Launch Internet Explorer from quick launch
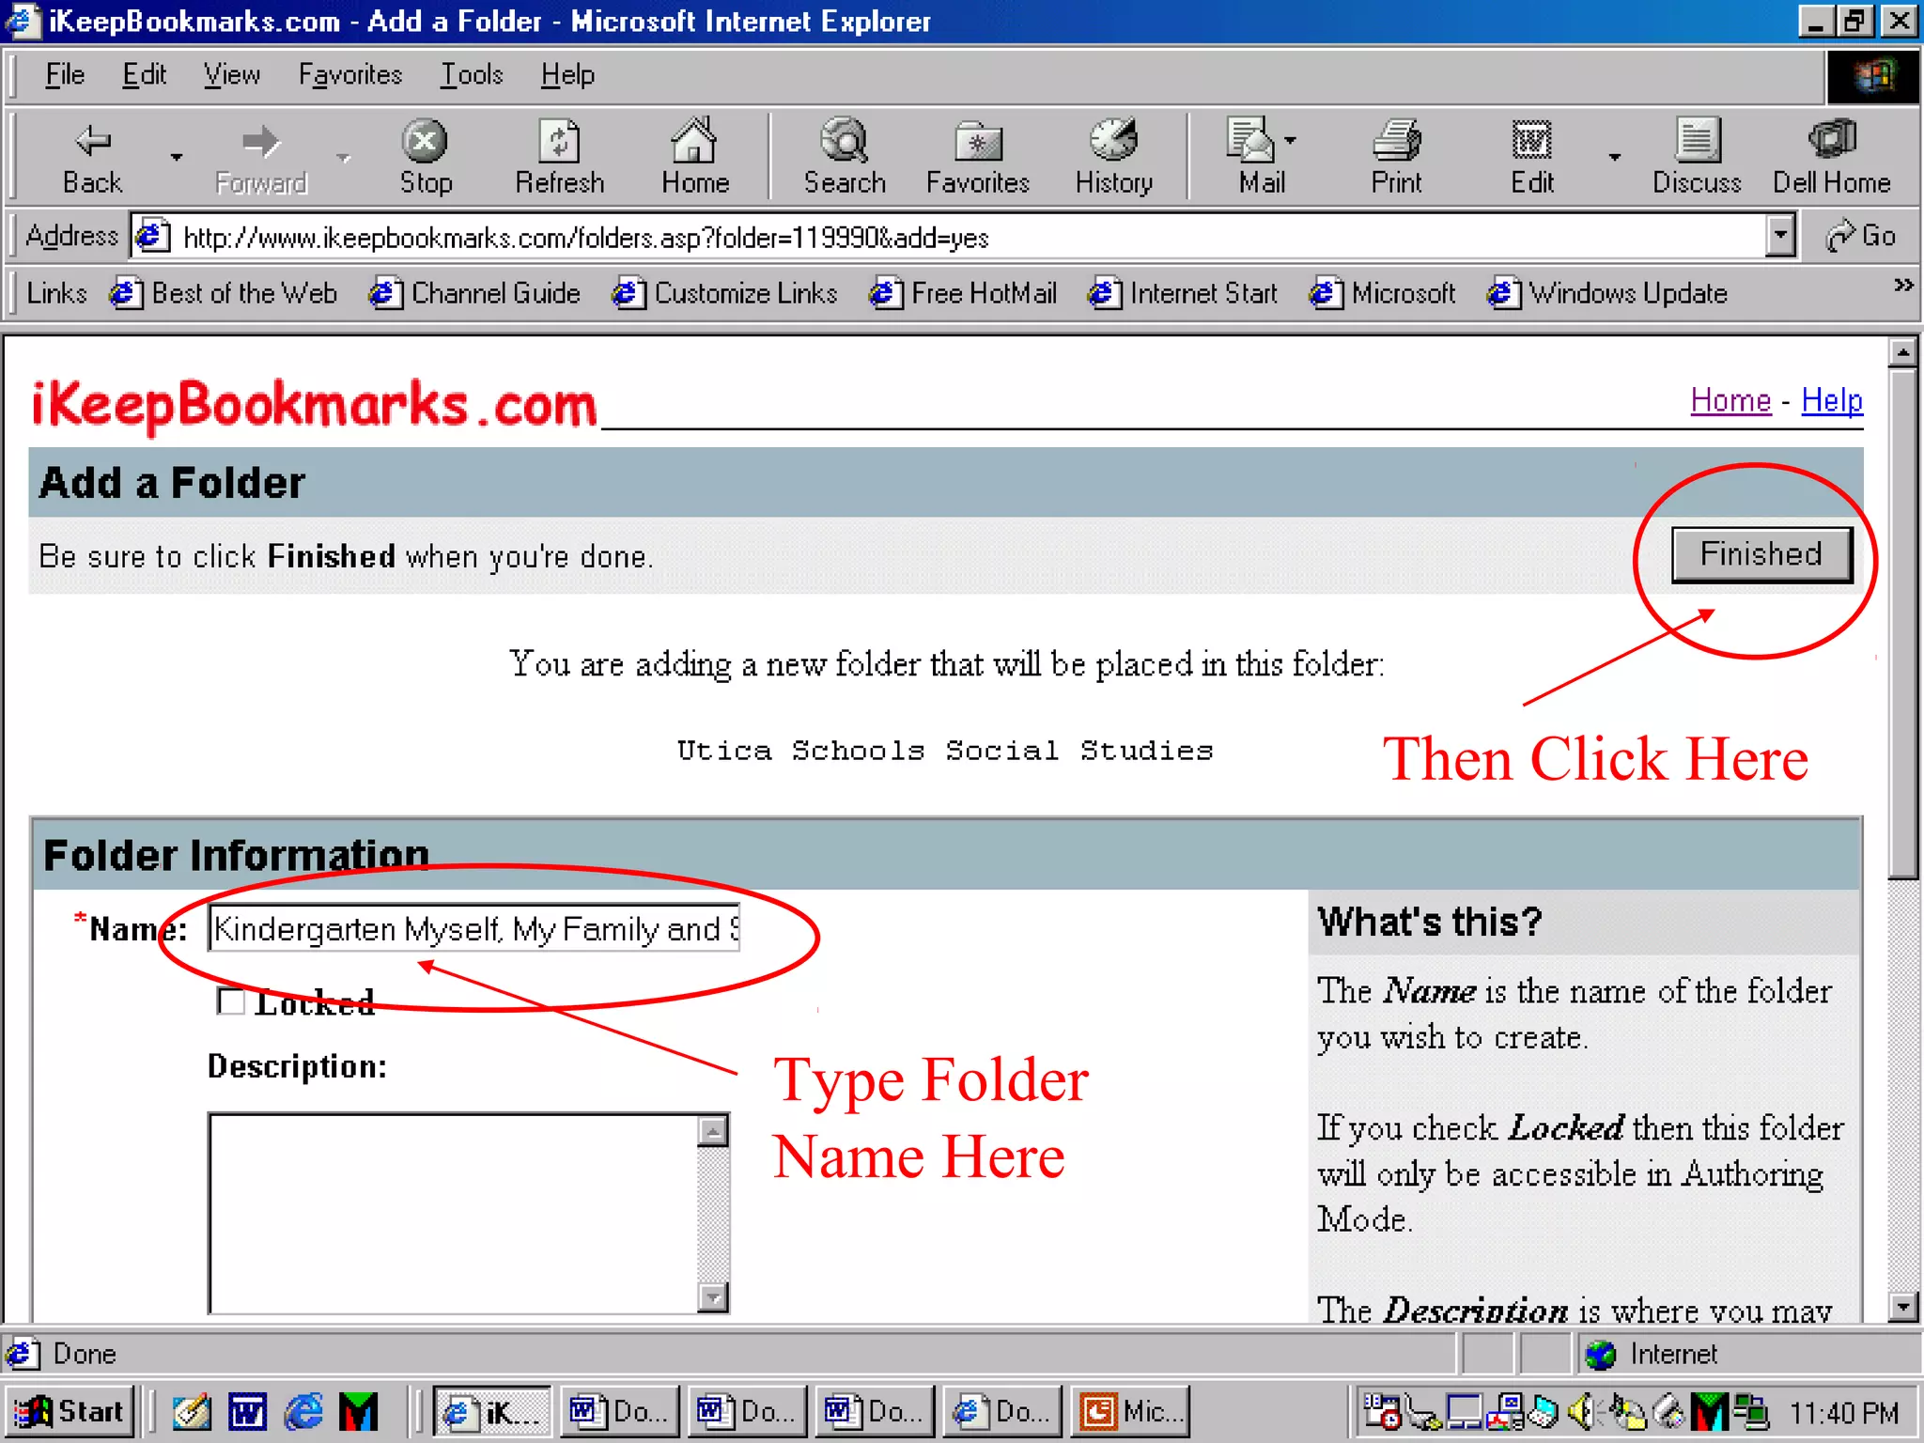The width and height of the screenshot is (1924, 1443). click(x=303, y=1411)
